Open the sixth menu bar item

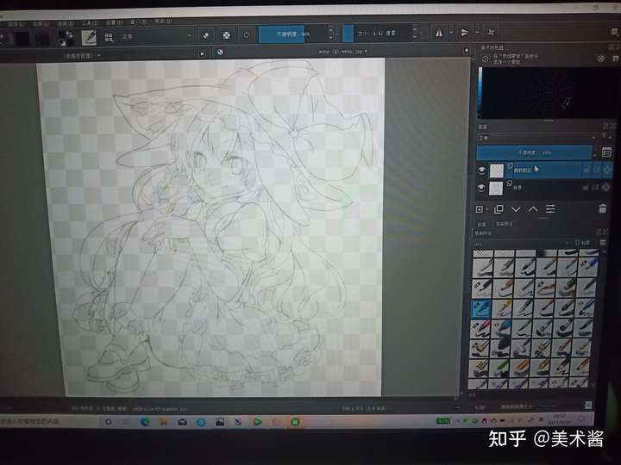coord(138,22)
